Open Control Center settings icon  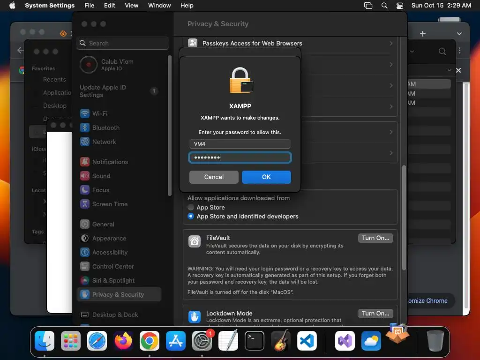[85, 266]
